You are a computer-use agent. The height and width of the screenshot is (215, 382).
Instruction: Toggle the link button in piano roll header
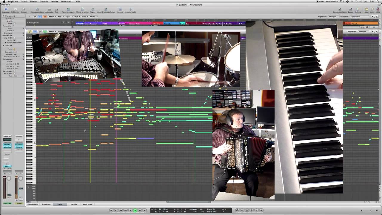30,31
